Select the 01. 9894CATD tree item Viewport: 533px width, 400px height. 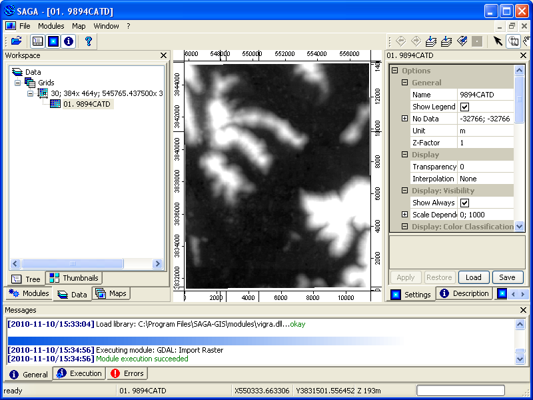pyautogui.click(x=87, y=104)
